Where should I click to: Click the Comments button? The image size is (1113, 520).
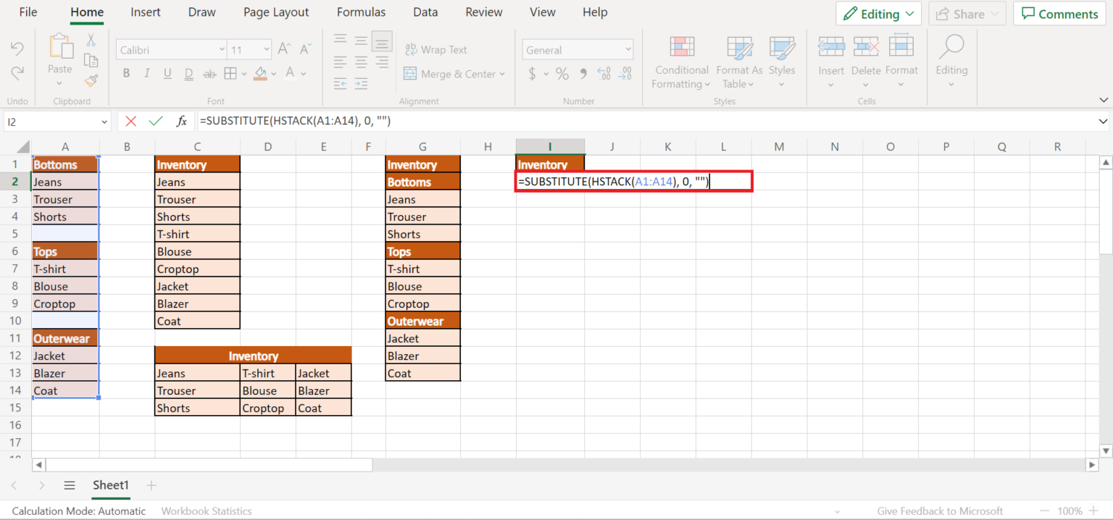1059,13
